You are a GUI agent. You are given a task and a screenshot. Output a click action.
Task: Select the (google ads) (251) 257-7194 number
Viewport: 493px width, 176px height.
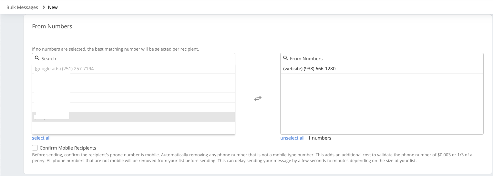click(64, 69)
